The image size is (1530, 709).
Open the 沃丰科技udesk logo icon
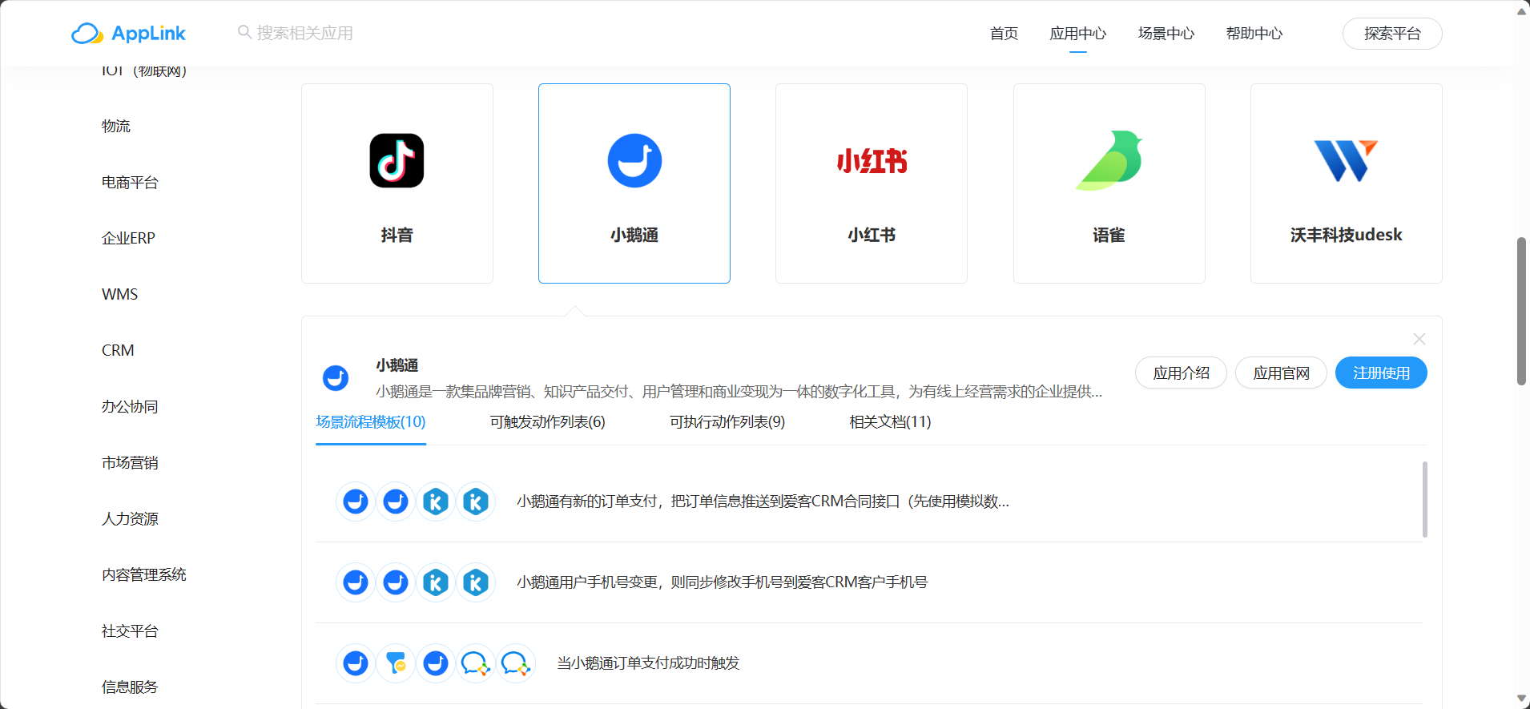tap(1346, 160)
